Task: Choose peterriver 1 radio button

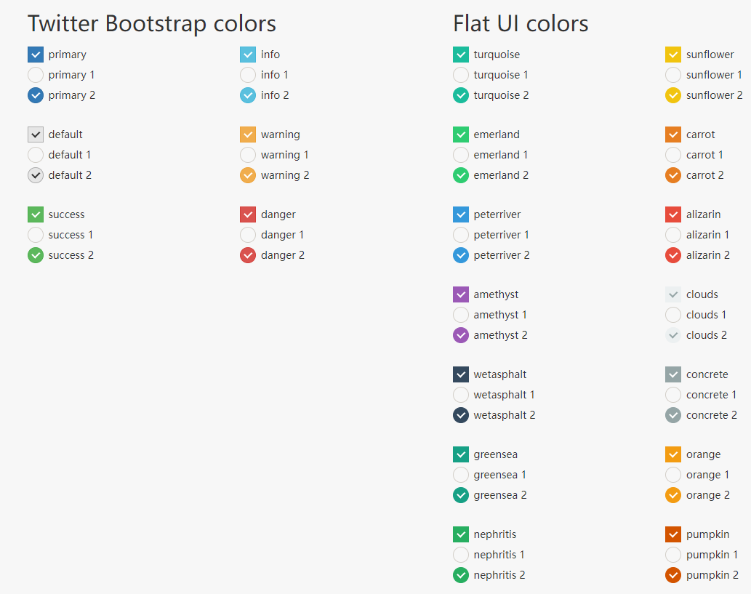Action: click(x=461, y=235)
